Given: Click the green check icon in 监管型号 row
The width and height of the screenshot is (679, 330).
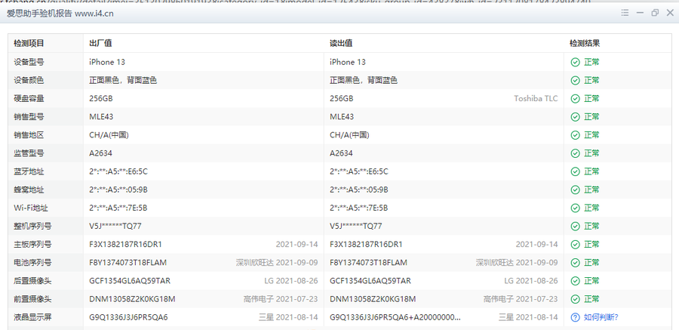Looking at the screenshot, I should pyautogui.click(x=575, y=153).
